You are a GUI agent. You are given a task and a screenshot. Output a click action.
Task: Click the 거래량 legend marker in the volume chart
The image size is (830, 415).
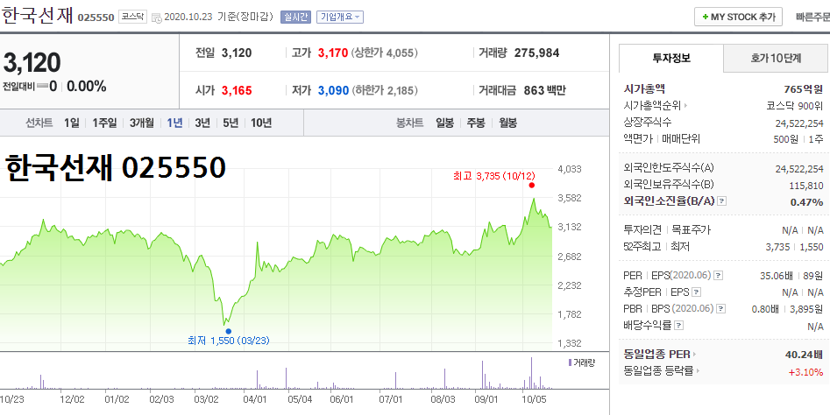point(569,362)
